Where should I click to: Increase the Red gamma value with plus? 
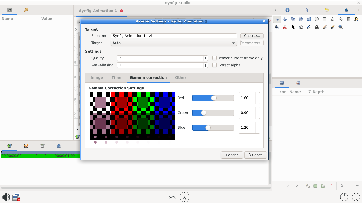click(x=258, y=98)
